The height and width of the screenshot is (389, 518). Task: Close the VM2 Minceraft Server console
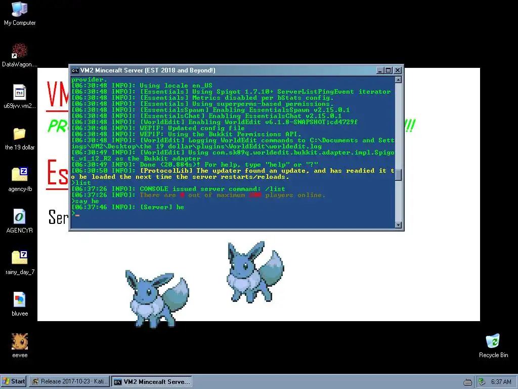pos(398,70)
